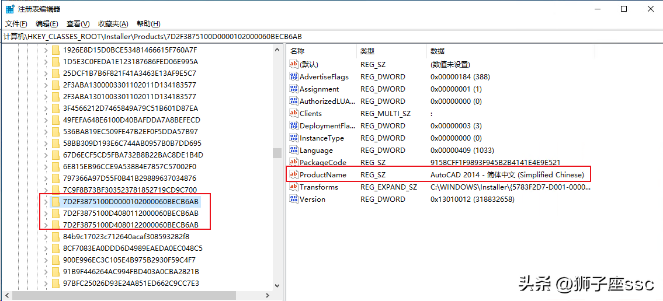Select tree key 3F4566212D7465849A79C51B601D87EA

[130, 108]
